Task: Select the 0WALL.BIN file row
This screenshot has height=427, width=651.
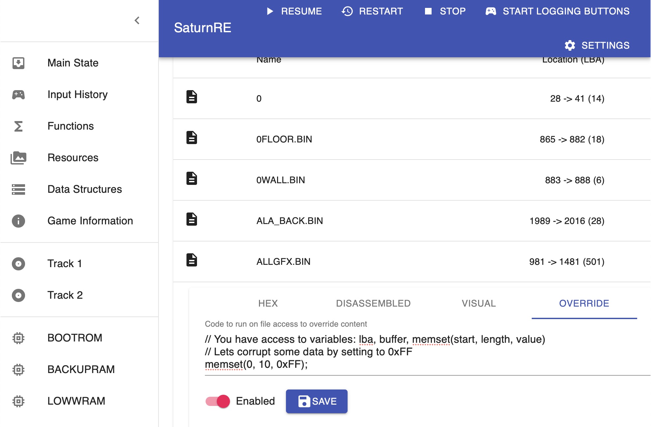Action: [x=412, y=180]
